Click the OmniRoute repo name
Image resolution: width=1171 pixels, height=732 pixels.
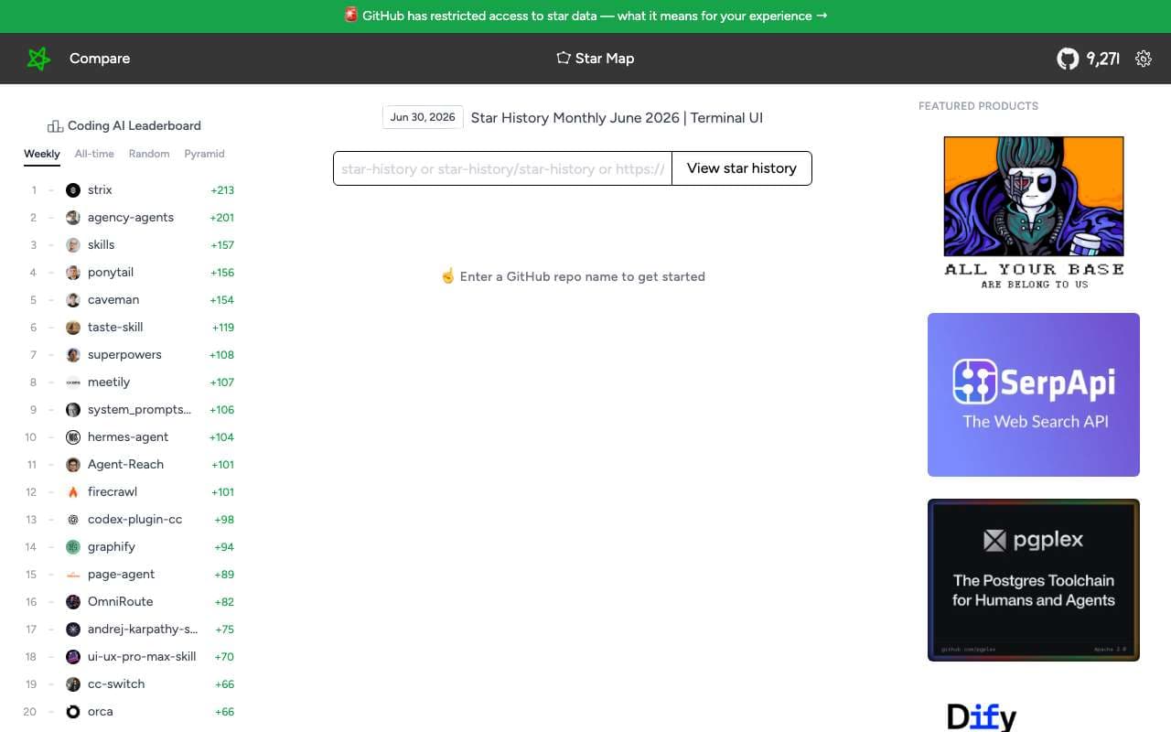[121, 602]
